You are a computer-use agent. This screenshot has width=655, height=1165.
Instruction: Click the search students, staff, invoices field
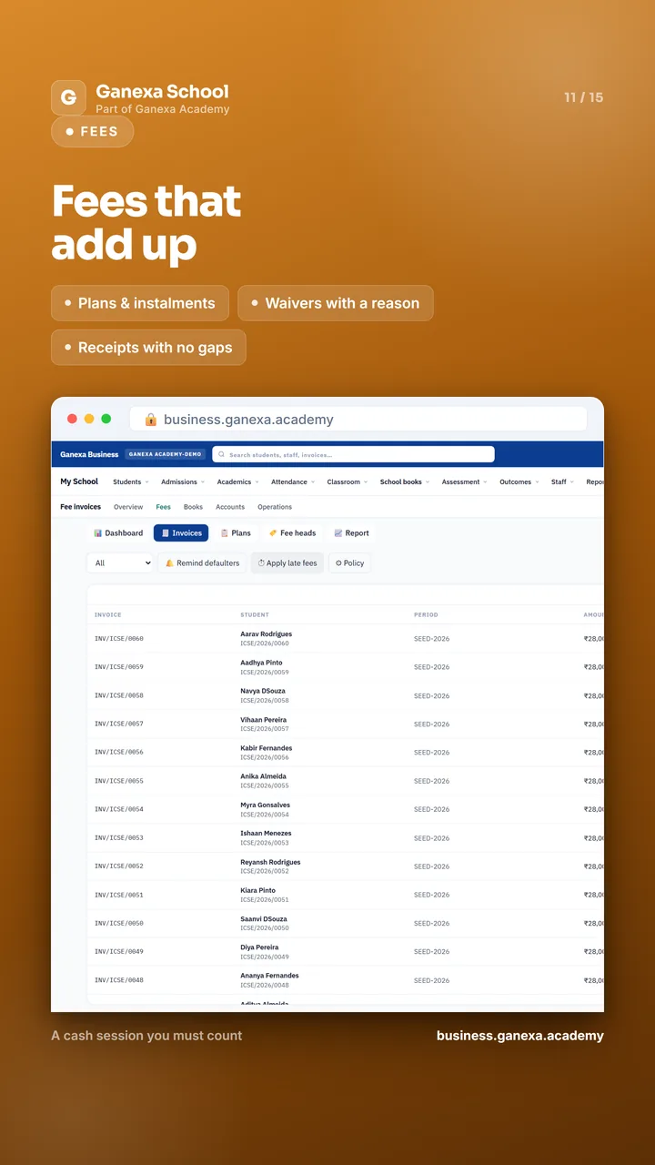(353, 454)
